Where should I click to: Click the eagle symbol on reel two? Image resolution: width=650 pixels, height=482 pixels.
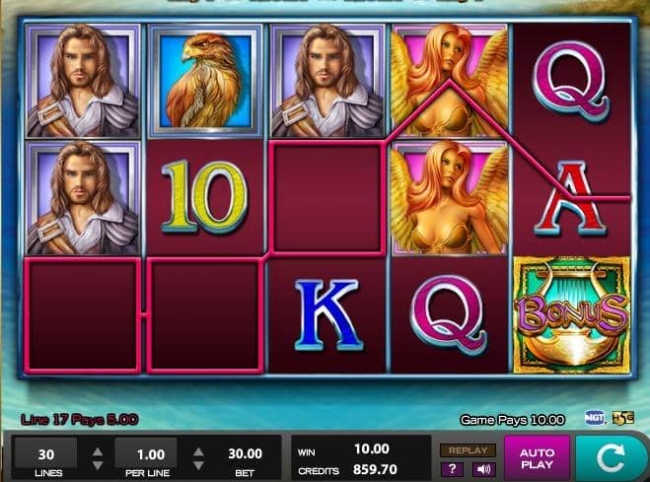click(x=205, y=81)
